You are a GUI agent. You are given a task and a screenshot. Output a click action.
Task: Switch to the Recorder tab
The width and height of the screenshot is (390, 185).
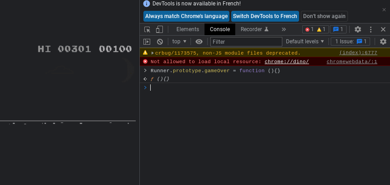pyautogui.click(x=255, y=29)
